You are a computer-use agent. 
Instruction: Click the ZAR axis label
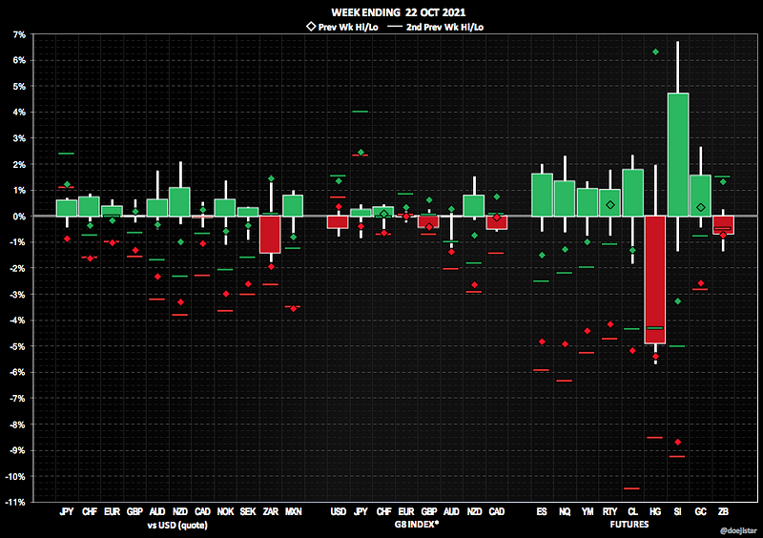(271, 511)
